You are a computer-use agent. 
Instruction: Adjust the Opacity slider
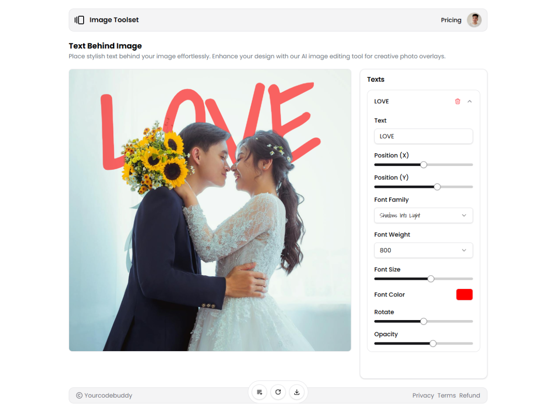(423, 343)
